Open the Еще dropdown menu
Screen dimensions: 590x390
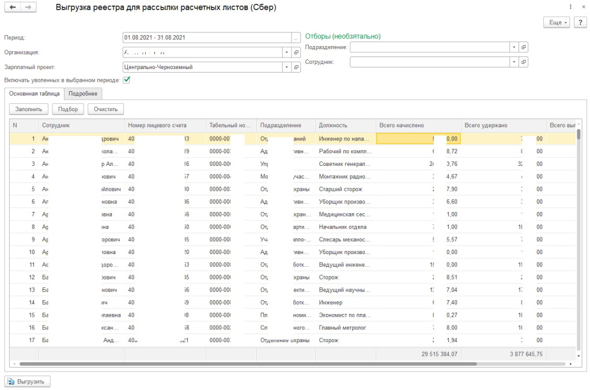click(557, 22)
